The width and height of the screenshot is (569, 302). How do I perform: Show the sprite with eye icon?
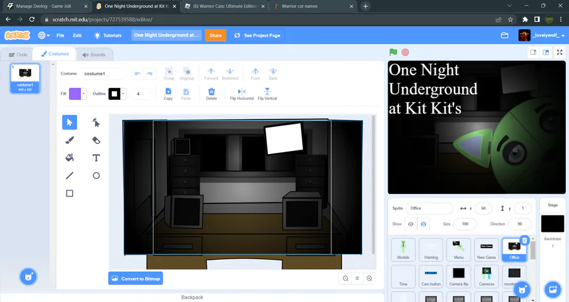point(411,224)
